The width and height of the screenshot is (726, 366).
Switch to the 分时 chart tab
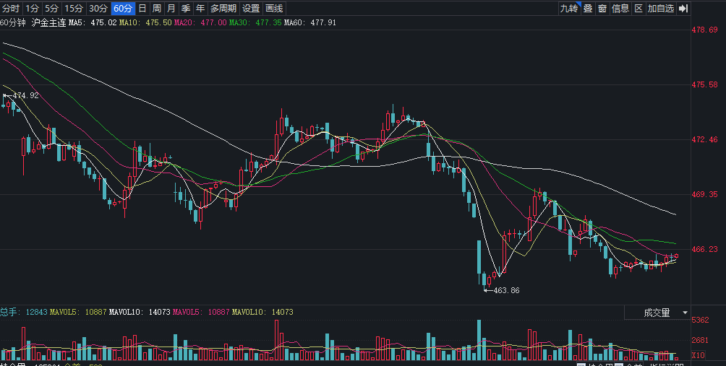click(11, 9)
